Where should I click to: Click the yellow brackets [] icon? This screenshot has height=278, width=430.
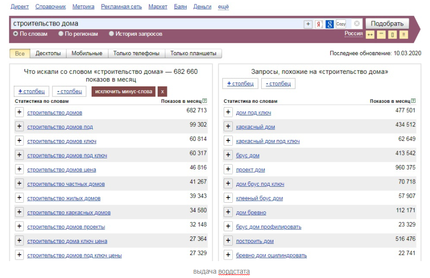pyautogui.click(x=392, y=35)
